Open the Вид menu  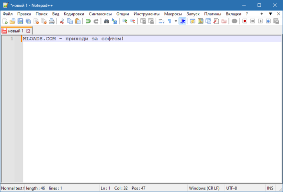coord(56,14)
